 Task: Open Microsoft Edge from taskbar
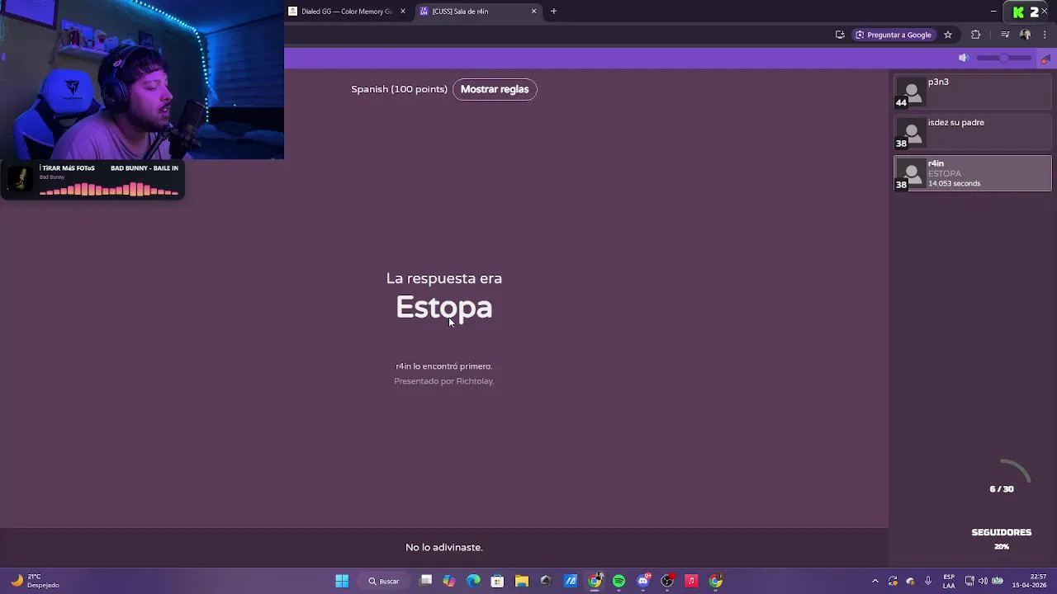click(473, 581)
